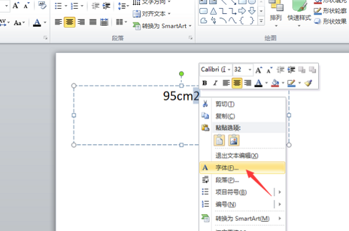The image size is (349, 231).
Task: Click the increase font size icon in mini toolbar
Action: (258, 70)
